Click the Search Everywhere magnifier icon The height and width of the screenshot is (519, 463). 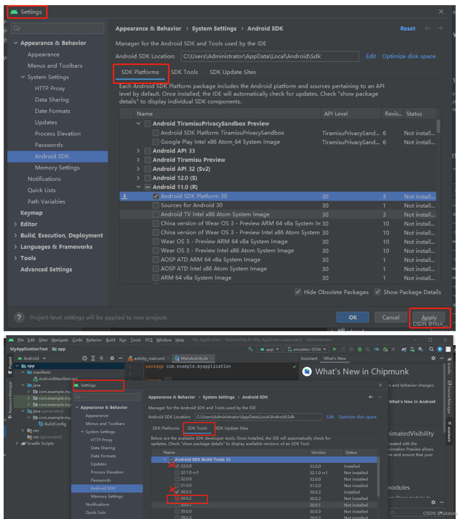point(431,349)
